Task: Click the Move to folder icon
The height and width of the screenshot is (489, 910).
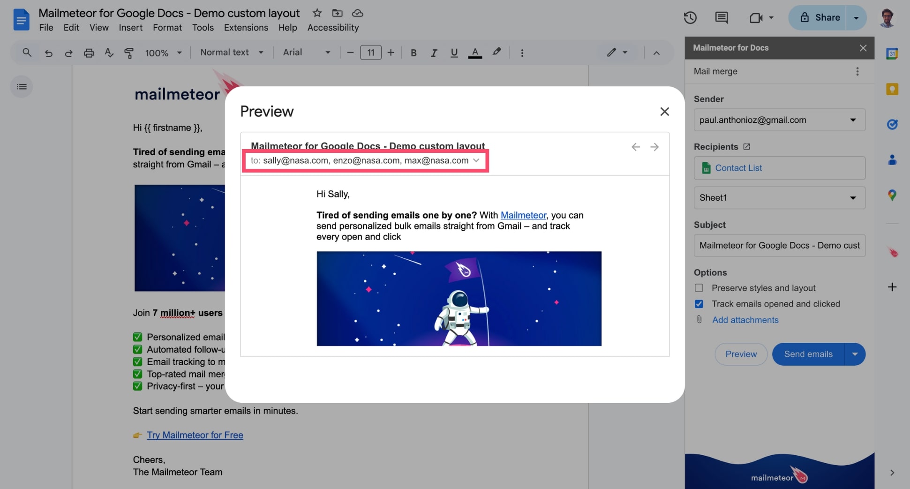Action: (x=337, y=13)
